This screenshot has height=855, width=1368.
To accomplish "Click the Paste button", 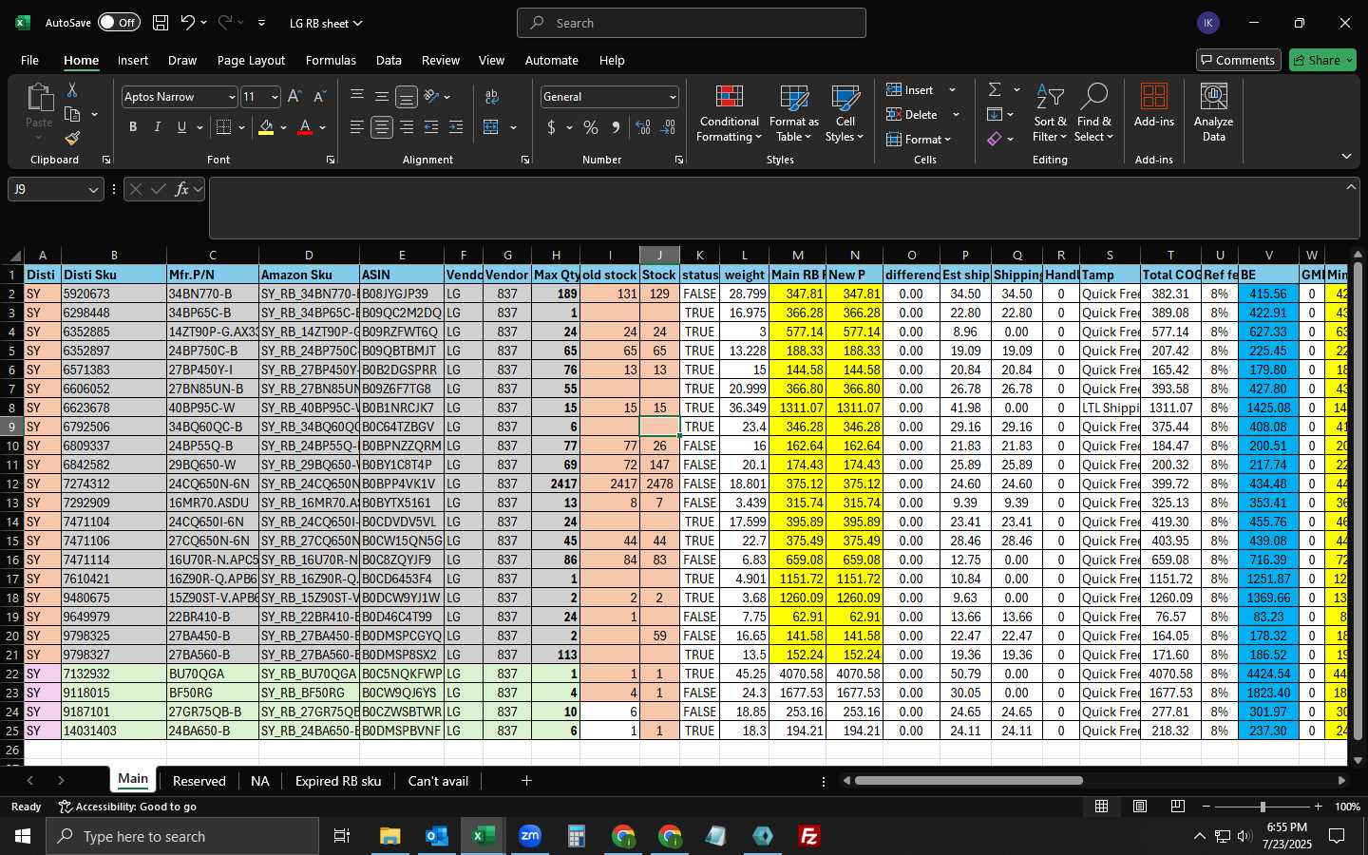I will pos(39,106).
